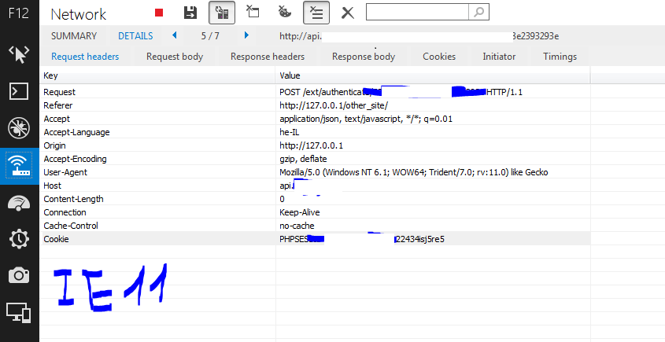
Task: Toggle always refresh from server
Action: [x=222, y=13]
